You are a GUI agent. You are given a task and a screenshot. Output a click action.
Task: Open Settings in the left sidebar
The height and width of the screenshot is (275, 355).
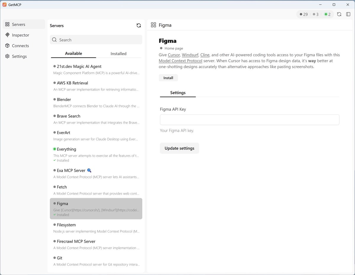pyautogui.click(x=24, y=56)
